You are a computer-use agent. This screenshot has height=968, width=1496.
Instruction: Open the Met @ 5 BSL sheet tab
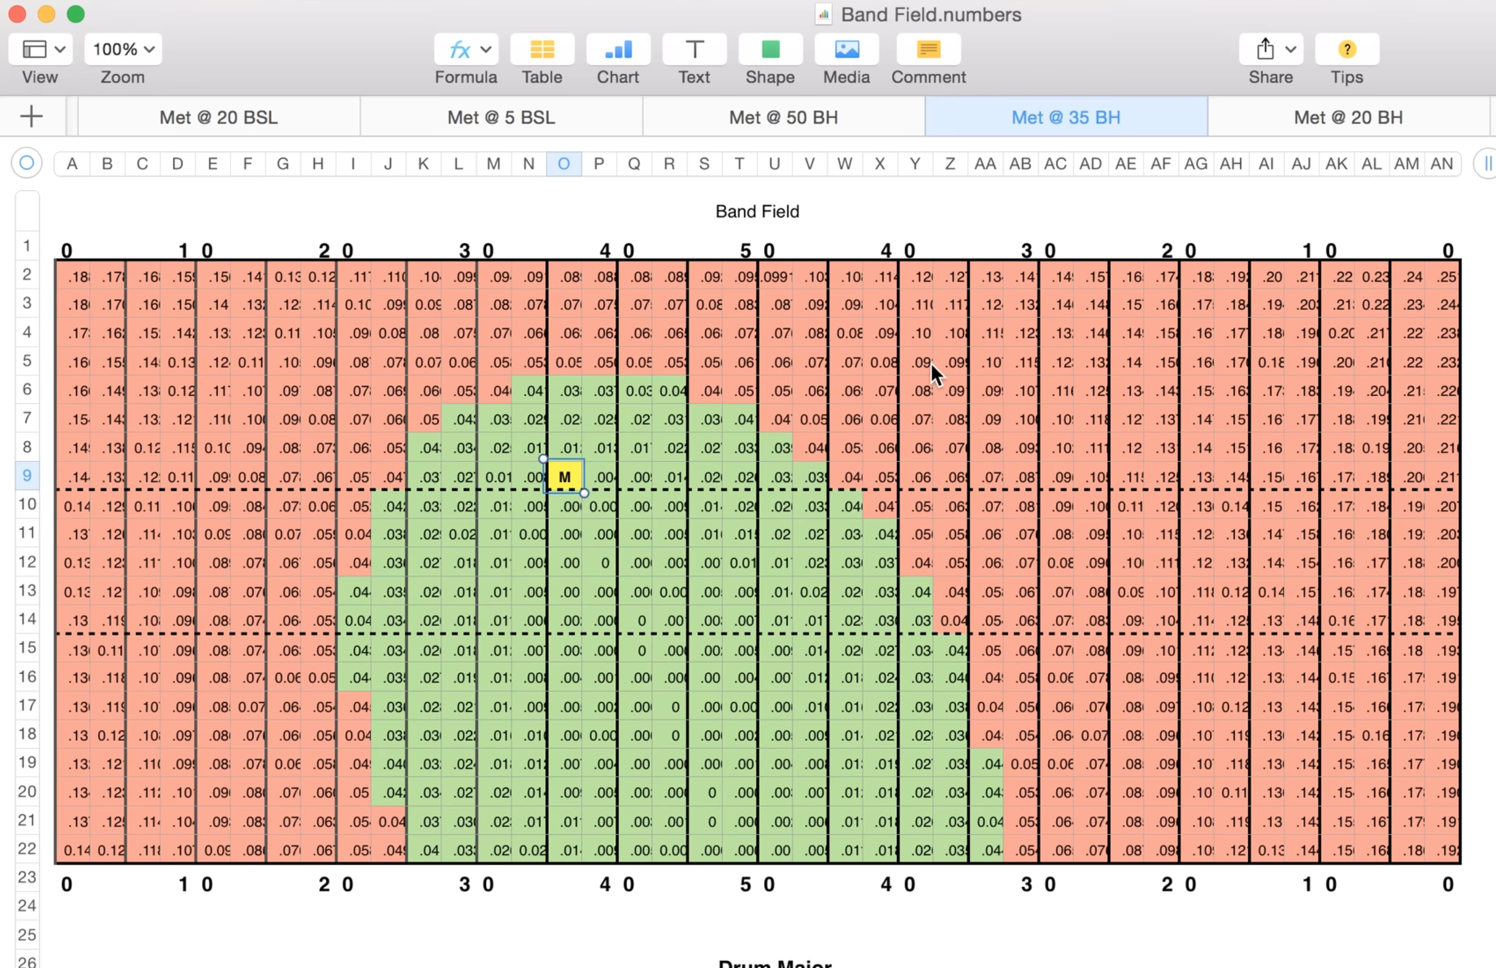click(501, 117)
